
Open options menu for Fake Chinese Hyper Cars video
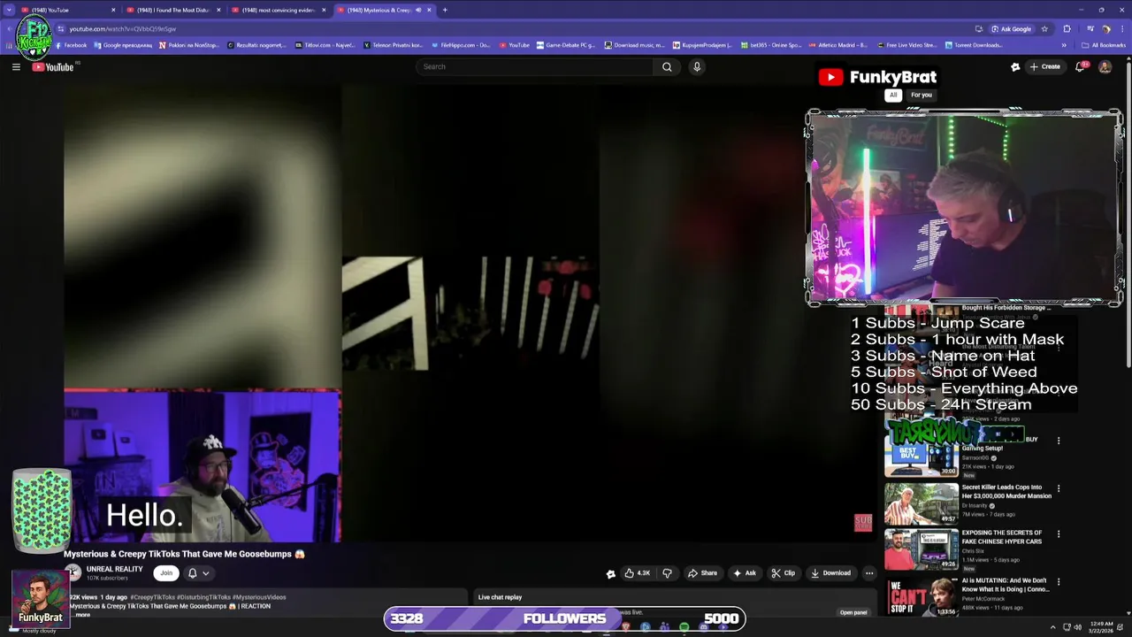(x=1059, y=534)
